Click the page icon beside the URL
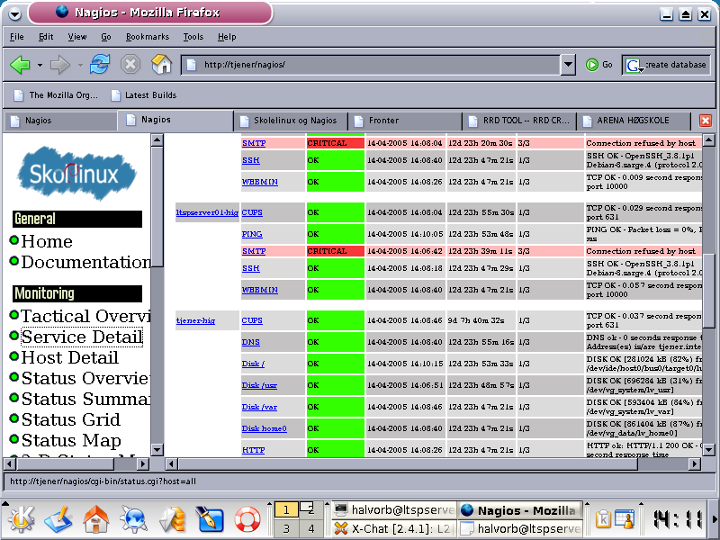The width and height of the screenshot is (720, 540). click(x=192, y=65)
